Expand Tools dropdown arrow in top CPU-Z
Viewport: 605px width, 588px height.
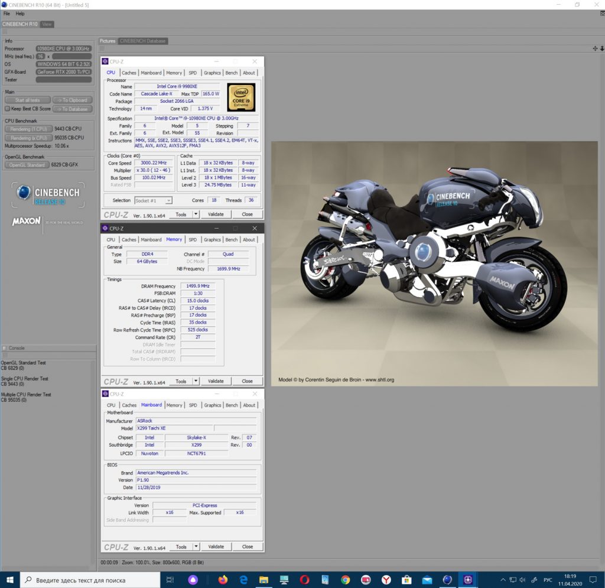pos(196,215)
